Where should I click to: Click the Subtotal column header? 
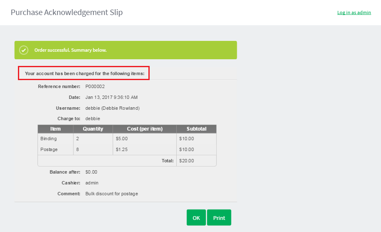pyautogui.click(x=196, y=129)
